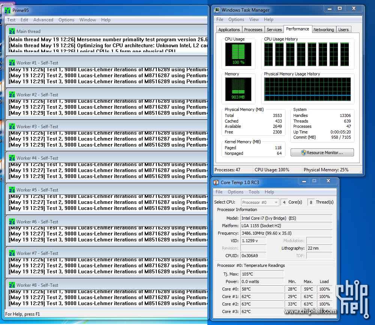Screen dimensions: 375x325
Task: Click the Memory gauge showing 903 MB
Action: pos(238,89)
